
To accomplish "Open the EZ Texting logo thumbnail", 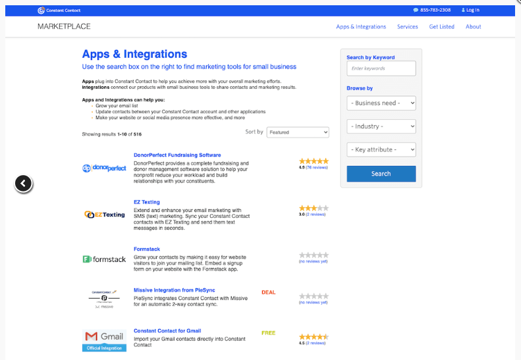I will pyautogui.click(x=105, y=215).
